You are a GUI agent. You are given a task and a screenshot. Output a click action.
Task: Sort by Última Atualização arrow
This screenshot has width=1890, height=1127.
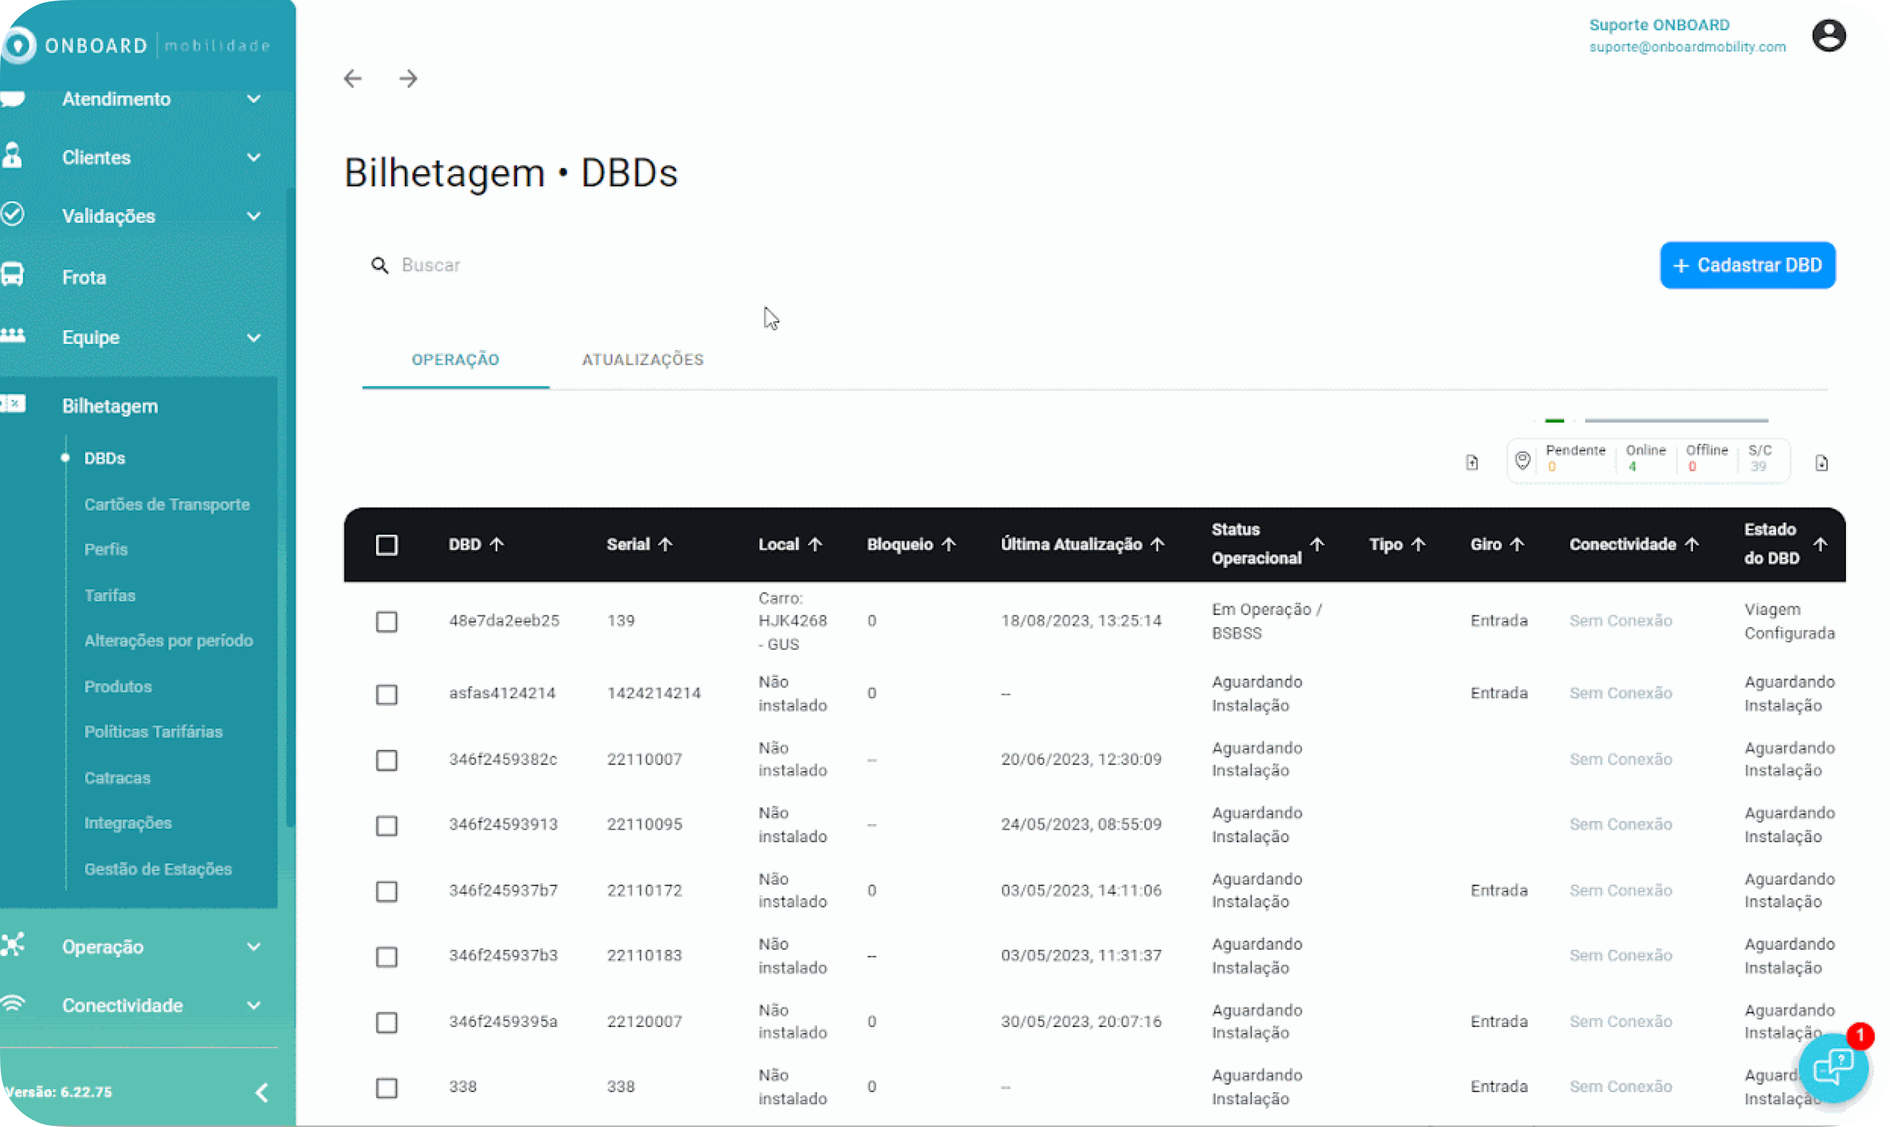click(x=1158, y=545)
